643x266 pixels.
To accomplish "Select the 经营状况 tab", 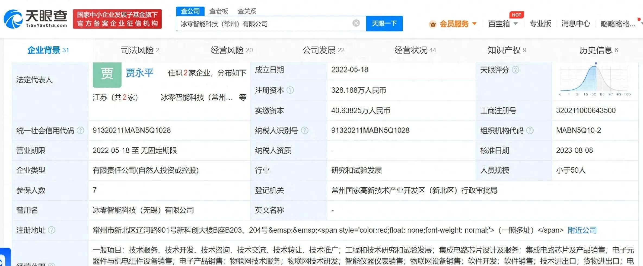I will [x=415, y=50].
